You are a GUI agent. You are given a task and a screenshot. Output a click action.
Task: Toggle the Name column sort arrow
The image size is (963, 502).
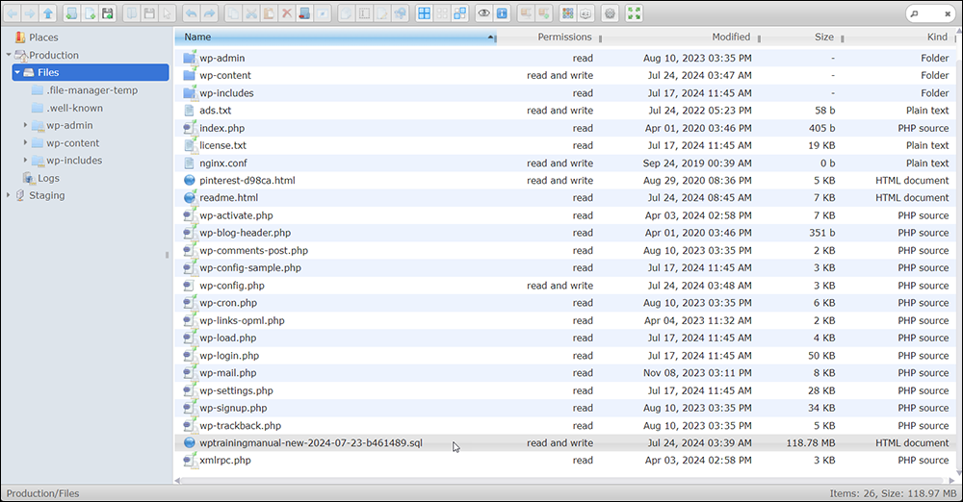491,38
